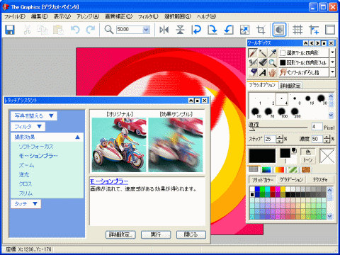Image resolution: width=340 pixels, height=255 pixels.
Task: Open the フィルタ menu in menu bar
Action: coord(148,16)
